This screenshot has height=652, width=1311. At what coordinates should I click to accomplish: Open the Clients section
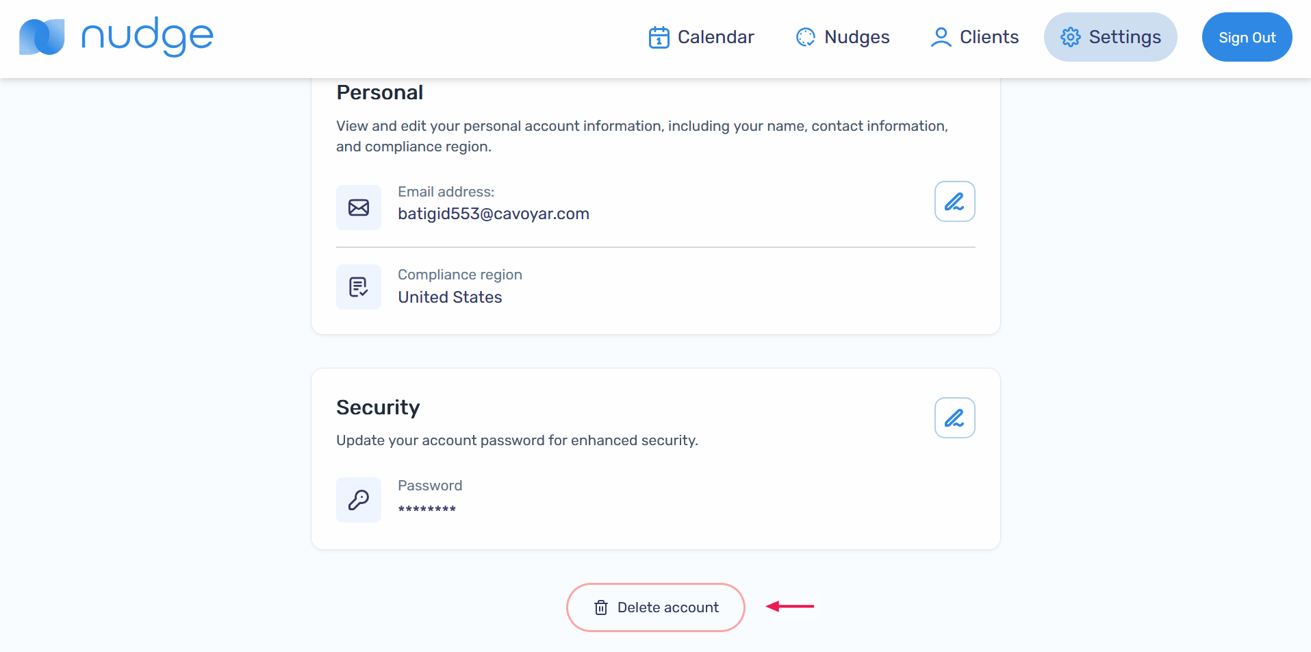tap(989, 37)
